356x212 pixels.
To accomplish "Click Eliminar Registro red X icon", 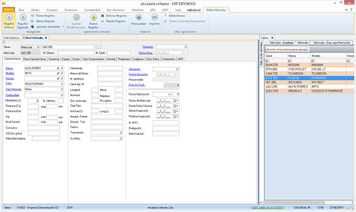I will tap(103, 16).
